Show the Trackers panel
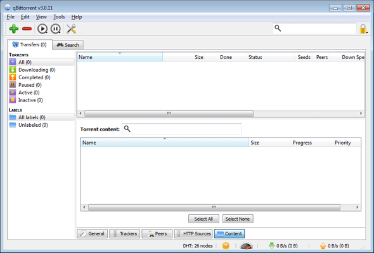The height and width of the screenshot is (253, 374). point(124,234)
